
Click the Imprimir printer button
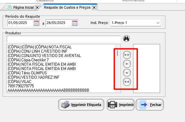click(120, 105)
